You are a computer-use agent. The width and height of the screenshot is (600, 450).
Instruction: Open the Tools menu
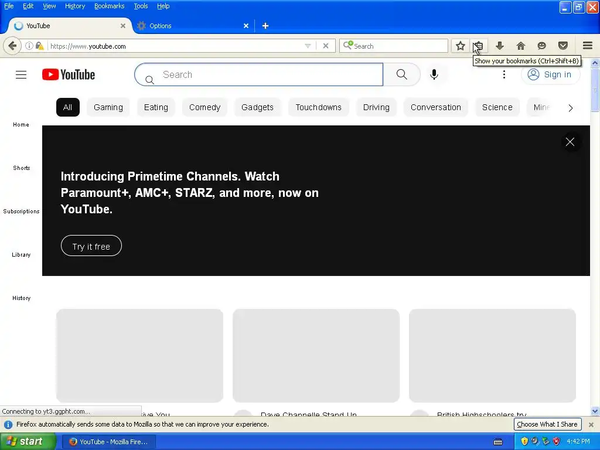click(141, 6)
